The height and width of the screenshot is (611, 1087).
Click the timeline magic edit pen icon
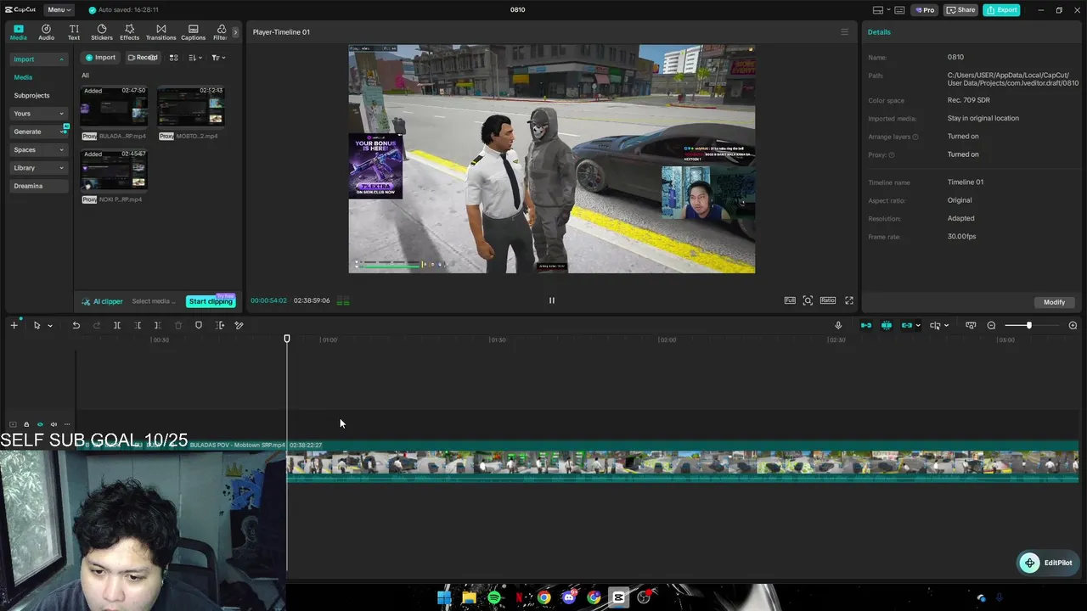[x=239, y=326]
